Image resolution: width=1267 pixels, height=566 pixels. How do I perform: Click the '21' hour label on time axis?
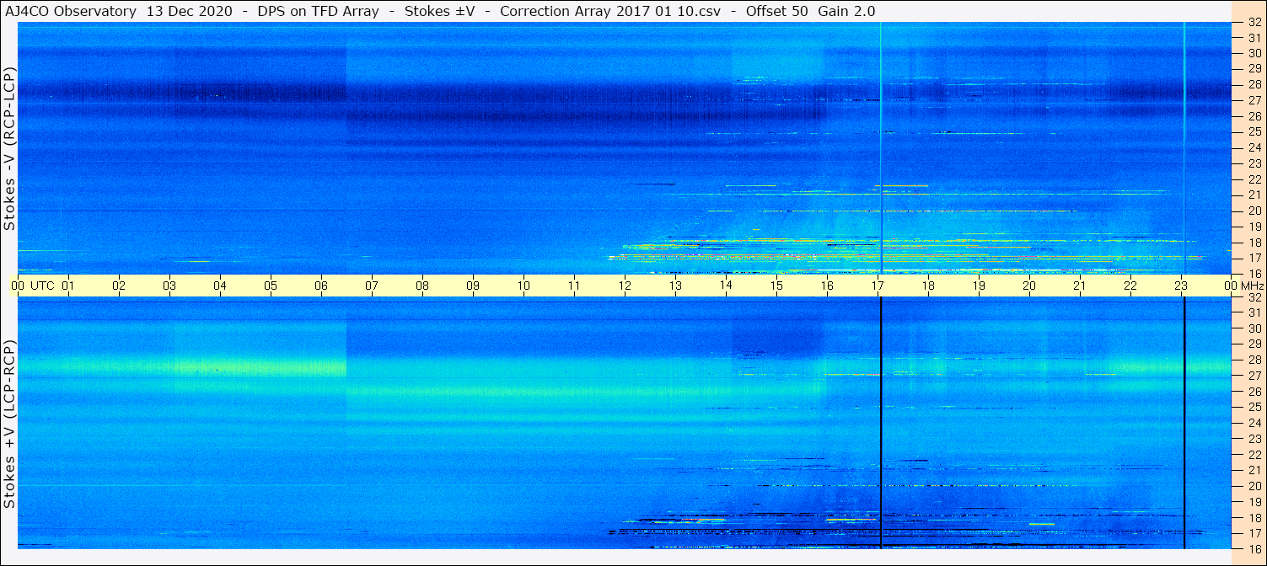point(1080,286)
